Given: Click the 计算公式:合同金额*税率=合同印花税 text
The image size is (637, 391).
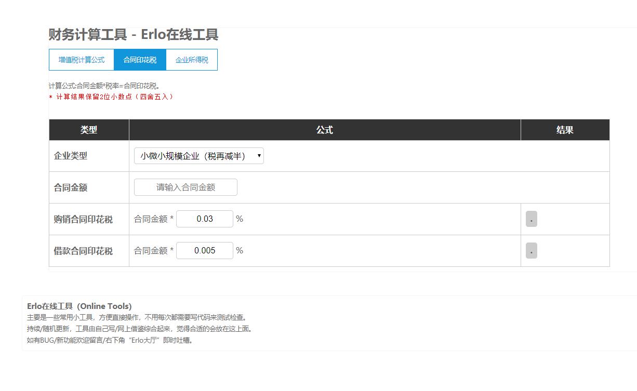Looking at the screenshot, I should (105, 86).
